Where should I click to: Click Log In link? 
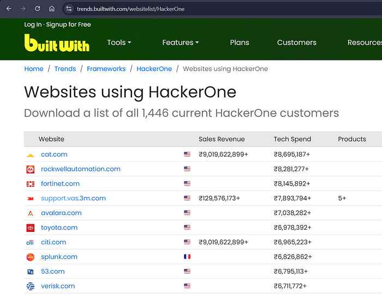[33, 24]
